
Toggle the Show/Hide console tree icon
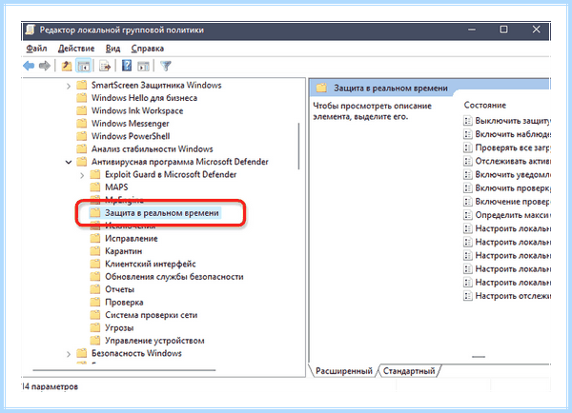(x=84, y=66)
